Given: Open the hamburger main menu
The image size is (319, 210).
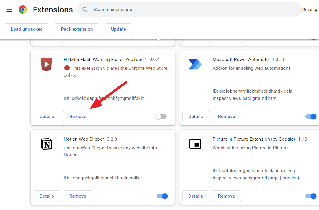Looking at the screenshot, I should point(9,10).
